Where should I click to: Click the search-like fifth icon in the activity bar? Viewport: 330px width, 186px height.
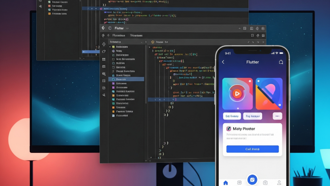point(104,74)
